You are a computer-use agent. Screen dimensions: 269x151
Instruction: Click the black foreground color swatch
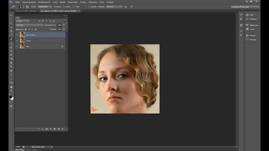[x=11, y=97]
